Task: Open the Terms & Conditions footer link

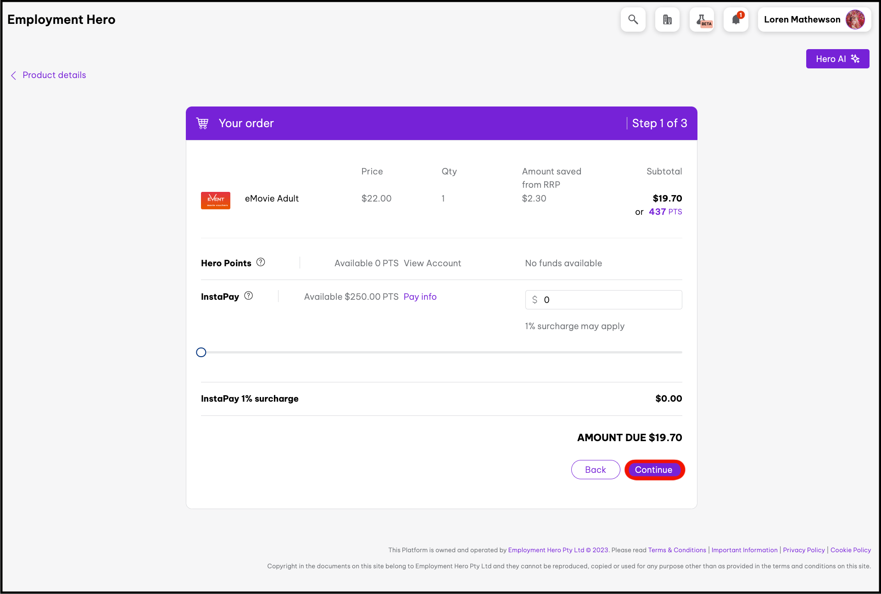Action: (x=677, y=550)
